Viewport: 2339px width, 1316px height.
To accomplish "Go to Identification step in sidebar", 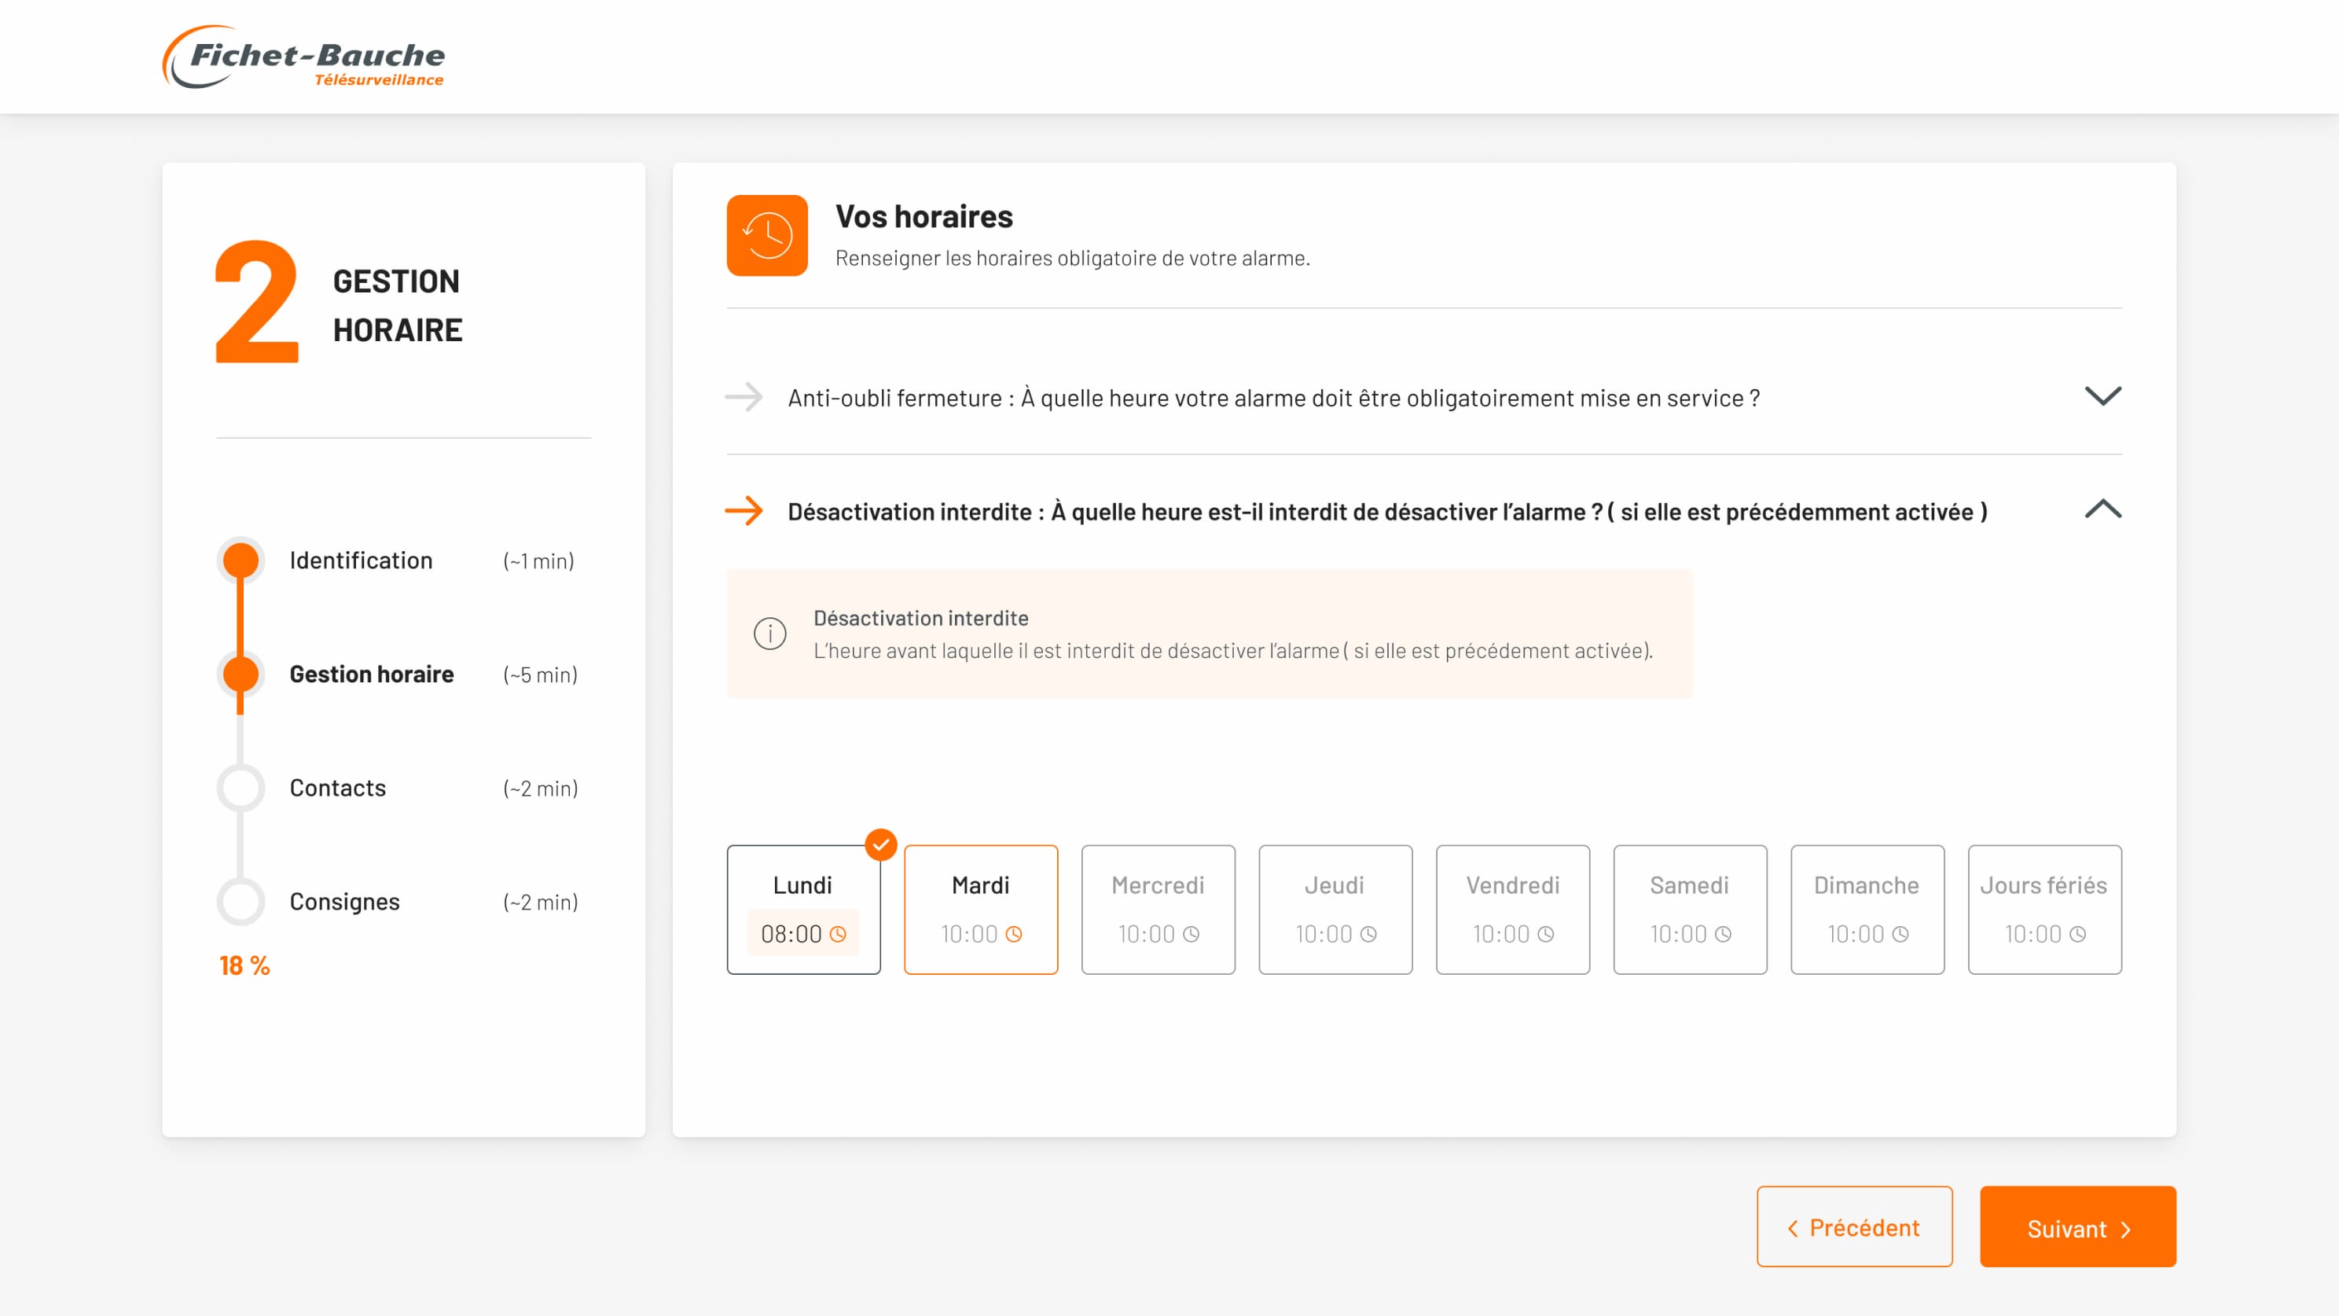I will [x=361, y=561].
